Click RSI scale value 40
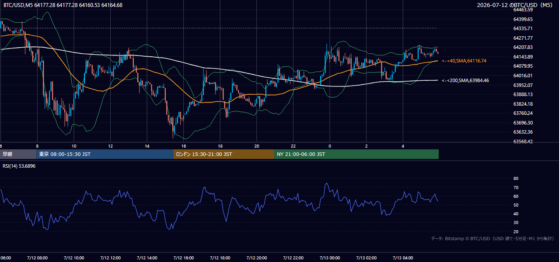The height and width of the screenshot is (262, 559). click(x=516, y=214)
